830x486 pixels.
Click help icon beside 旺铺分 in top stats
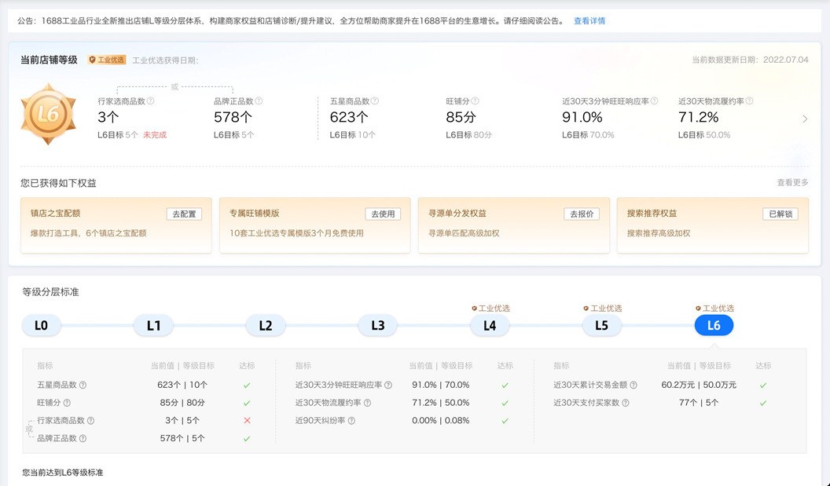point(476,100)
